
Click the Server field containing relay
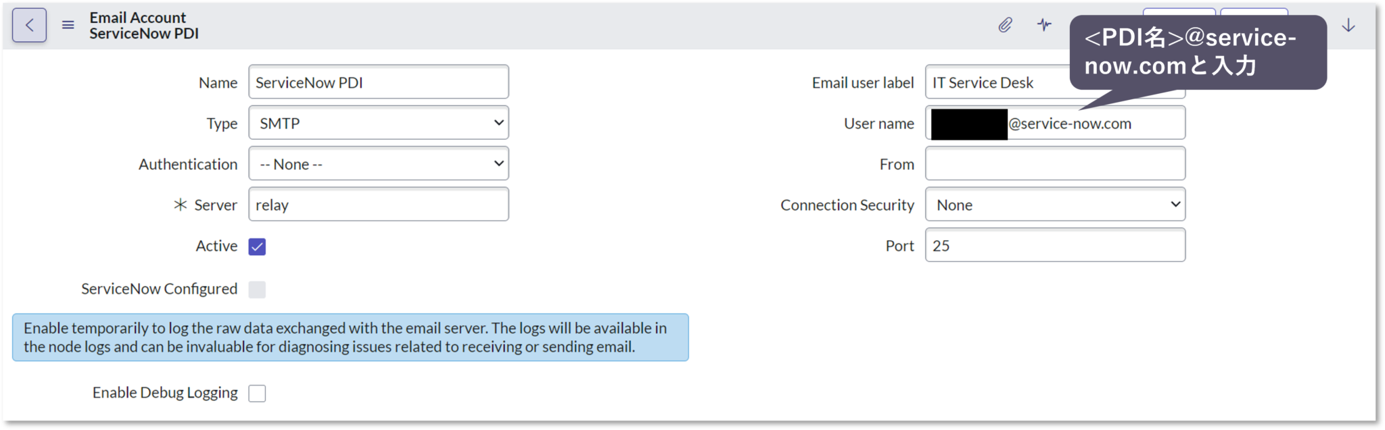tap(378, 205)
